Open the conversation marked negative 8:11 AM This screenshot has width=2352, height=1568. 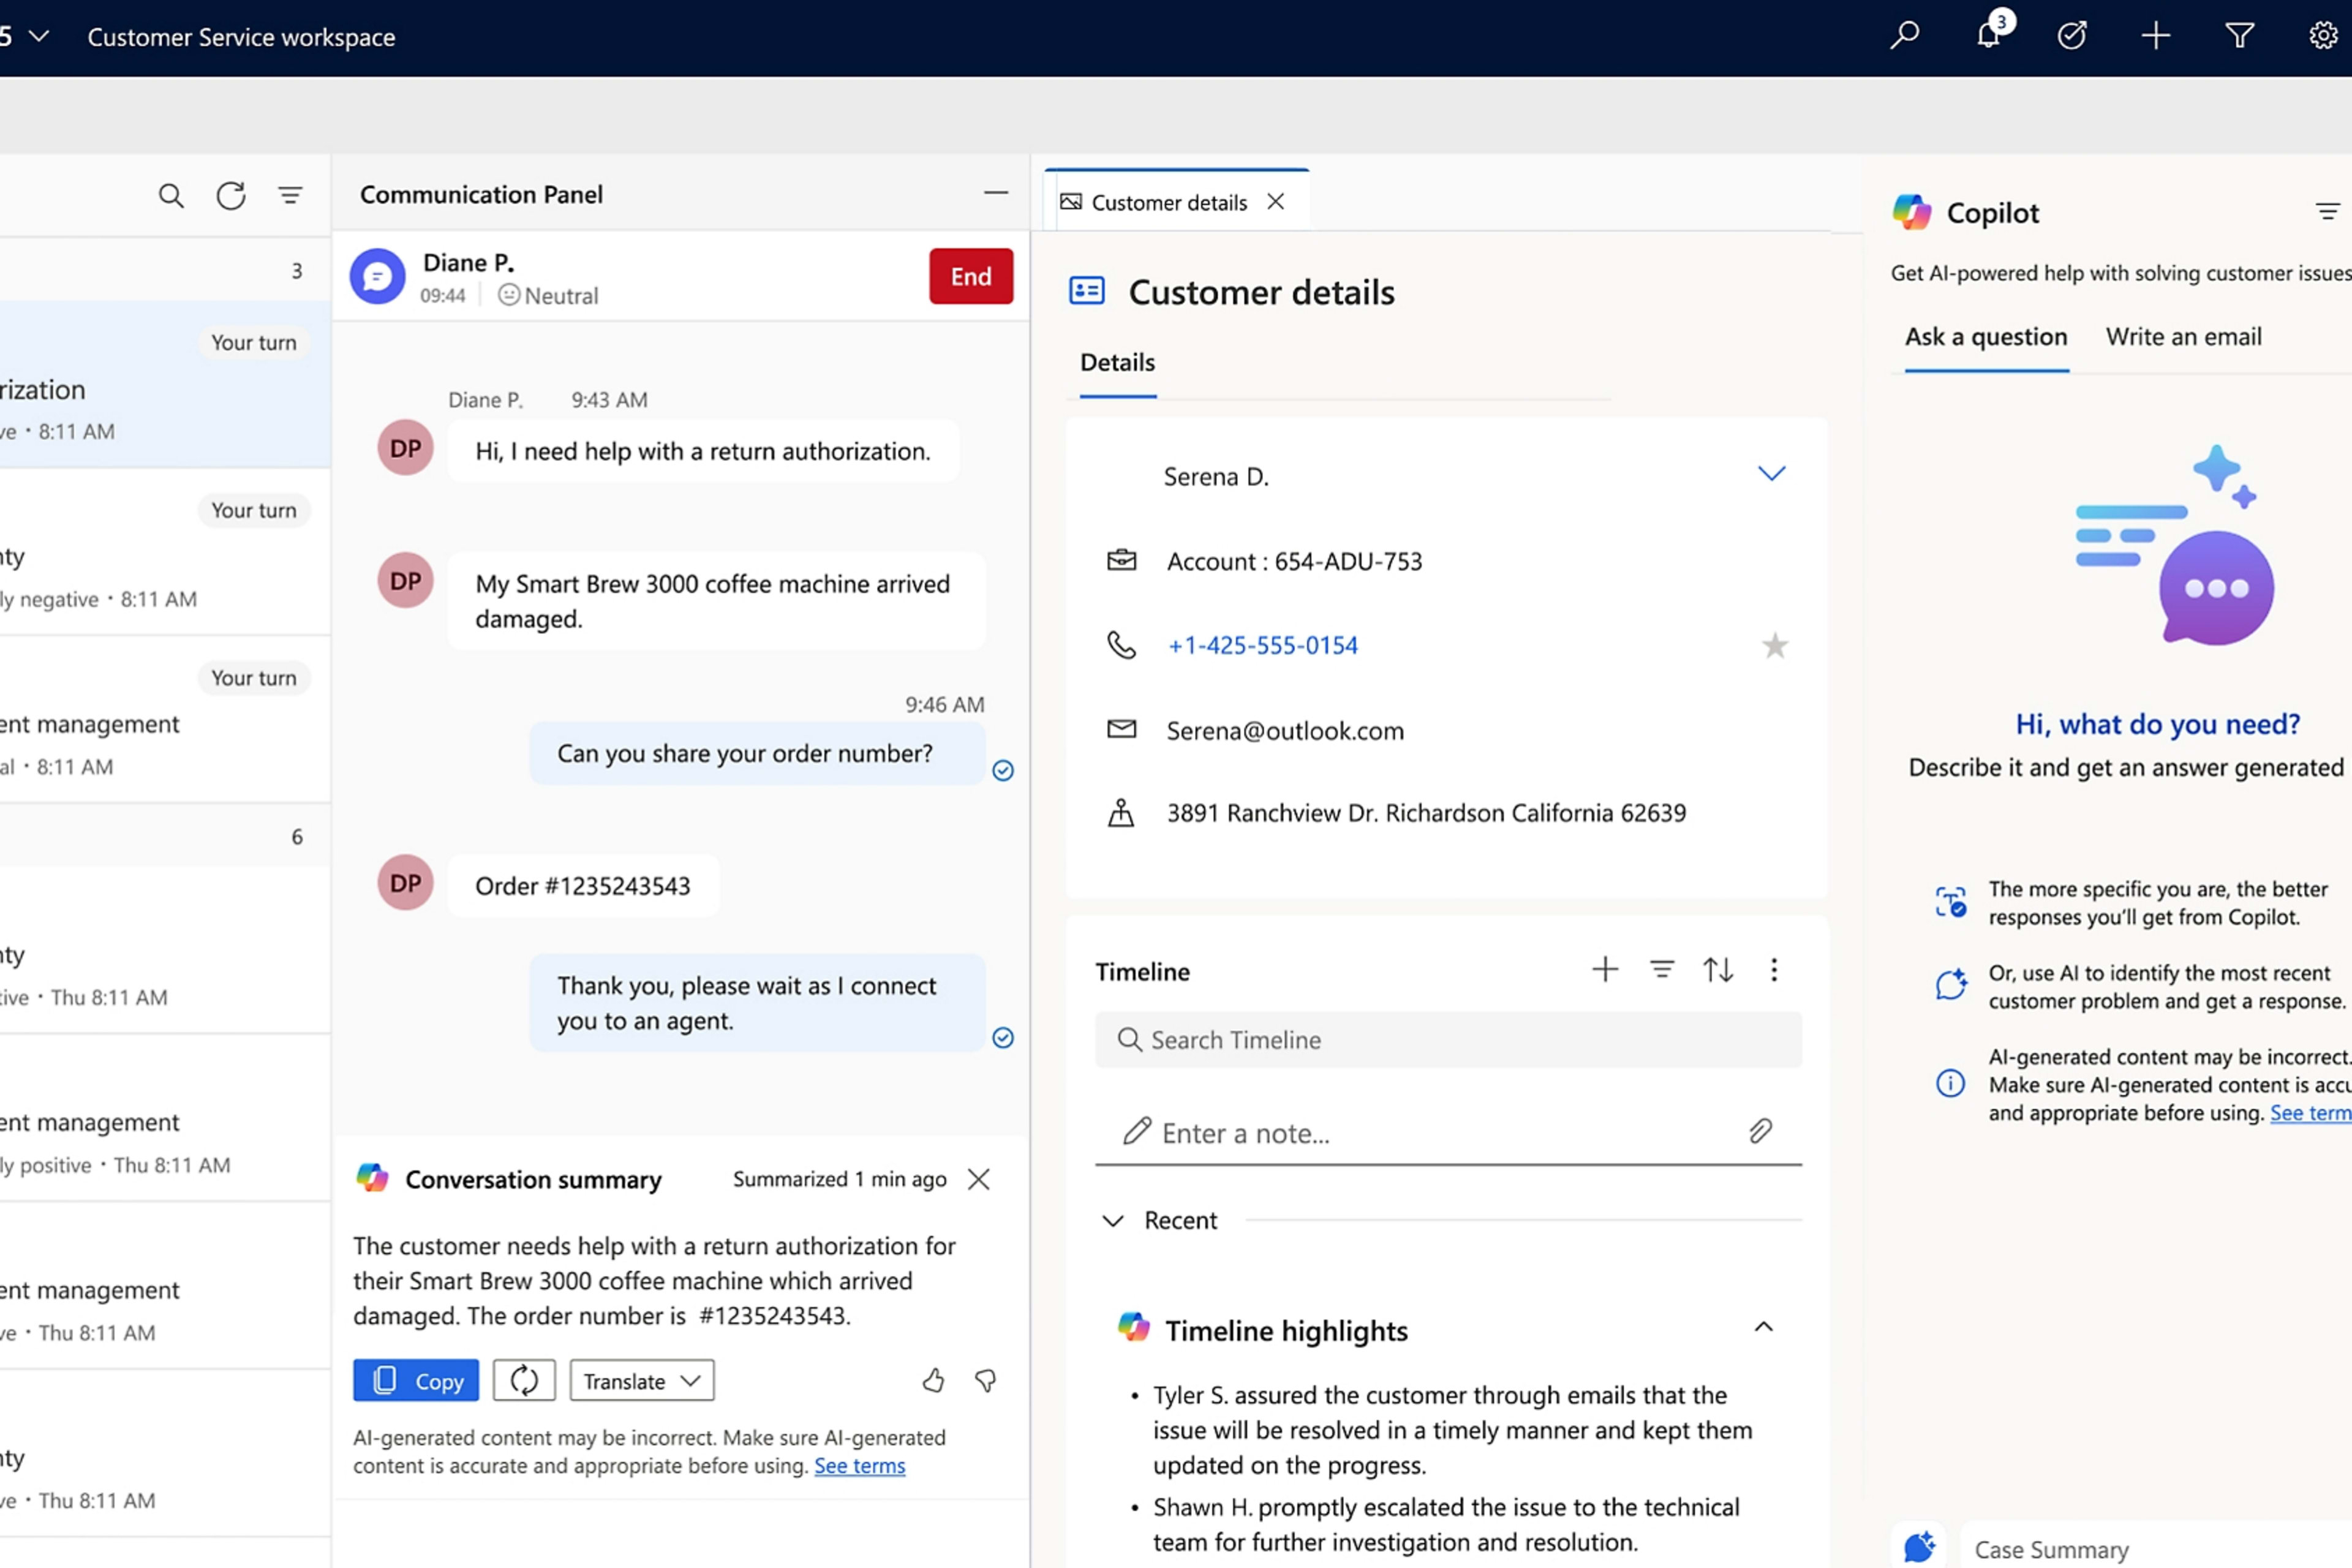pyautogui.click(x=165, y=552)
